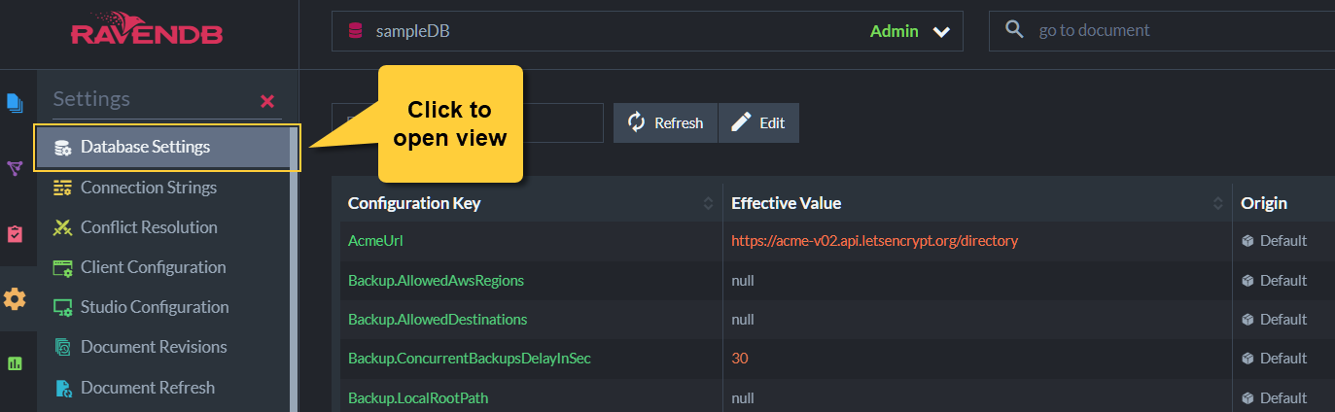
Task: Close the Settings menu with the red X
Action: tap(267, 101)
